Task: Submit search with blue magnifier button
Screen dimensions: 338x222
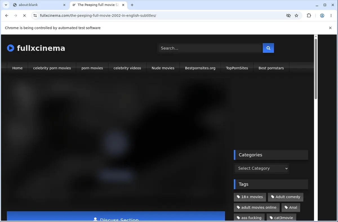Action: (268, 48)
